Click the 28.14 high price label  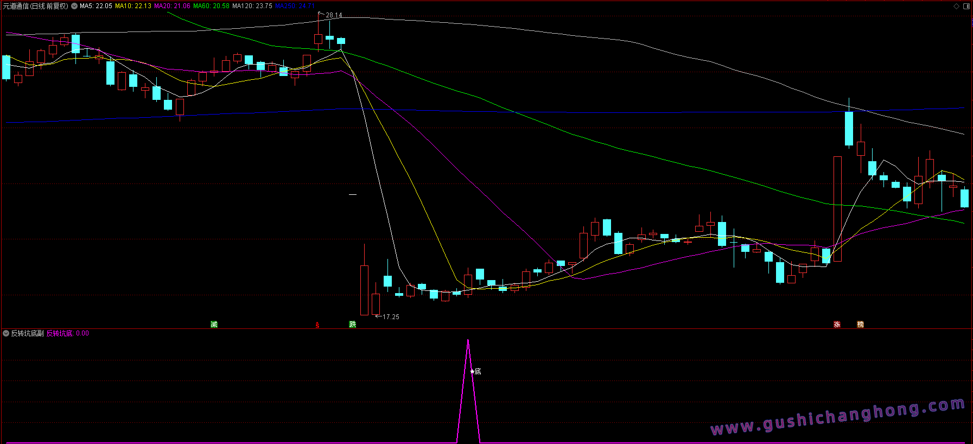coord(334,15)
